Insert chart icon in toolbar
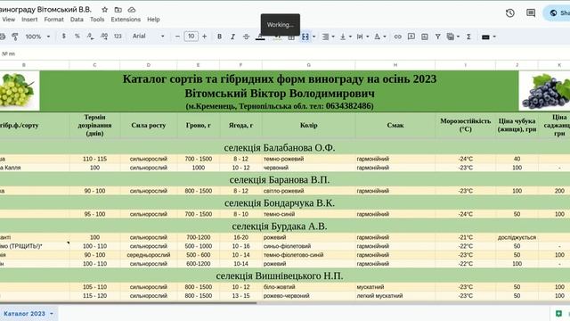 pyautogui.click(x=425, y=37)
